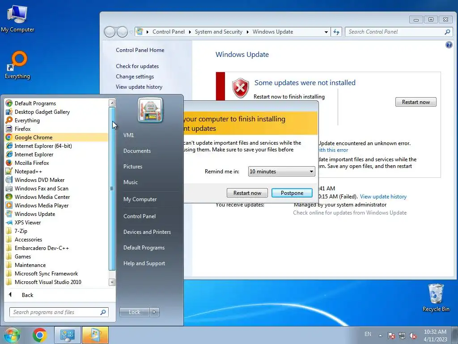Open the Recycle Bin desktop icon

(x=436, y=297)
